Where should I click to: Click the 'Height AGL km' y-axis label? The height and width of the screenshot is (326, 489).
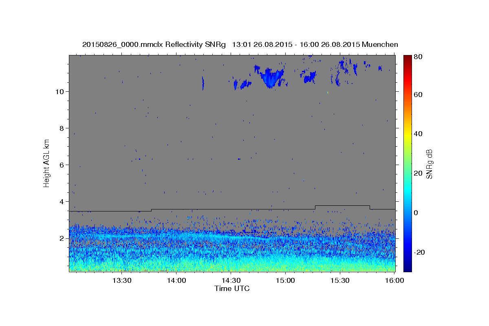(46, 163)
